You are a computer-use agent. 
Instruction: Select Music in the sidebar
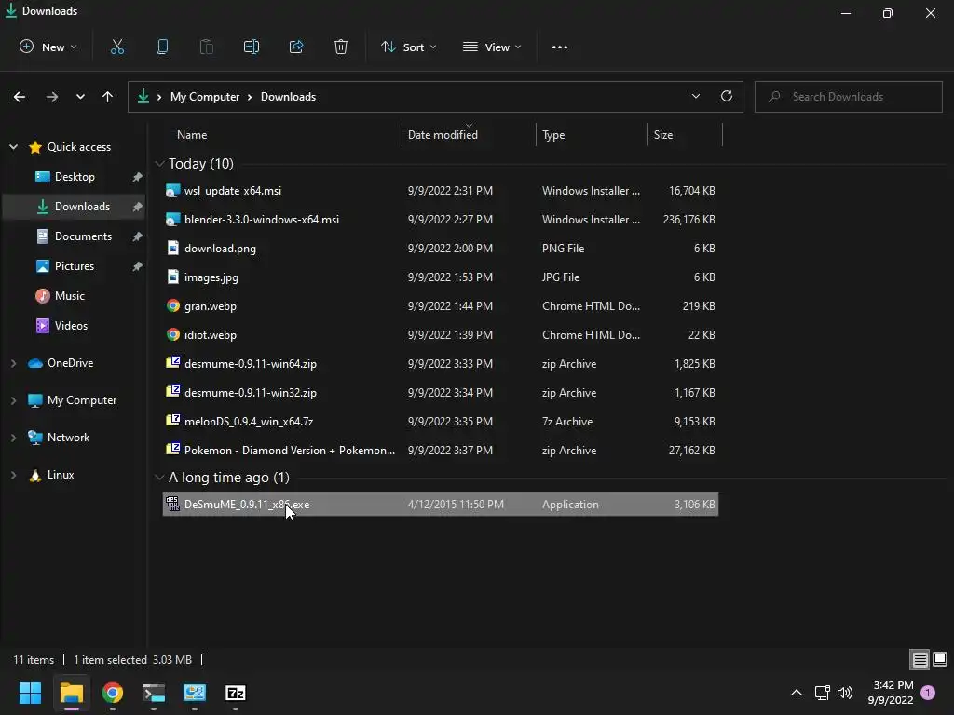[x=75, y=296]
